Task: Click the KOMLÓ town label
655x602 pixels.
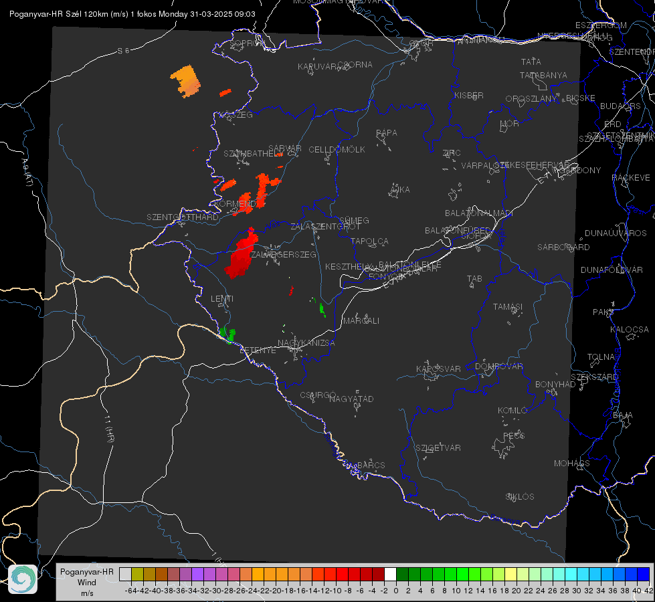Action: (512, 411)
